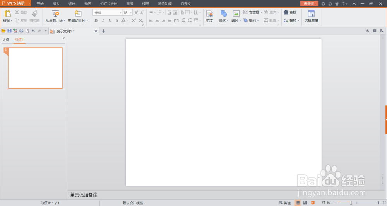The height and width of the screenshot is (206, 387).
Task: Open the selection pane 选择窗格 icon
Action: tap(311, 14)
